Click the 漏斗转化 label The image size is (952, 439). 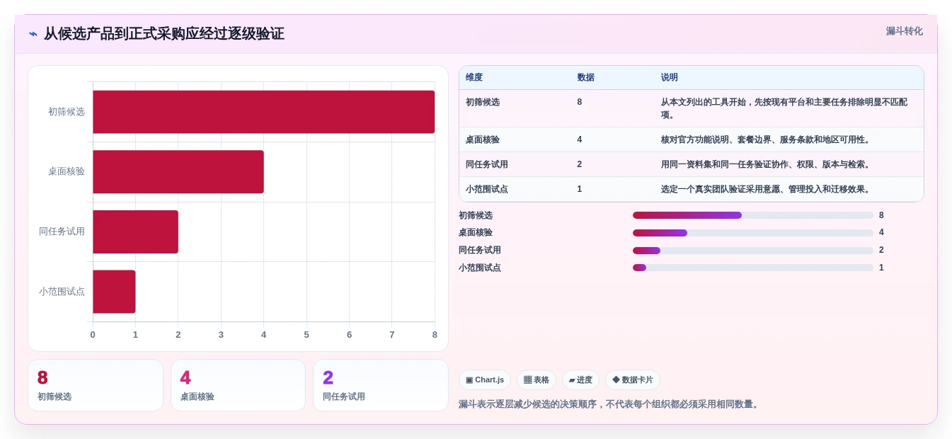(904, 31)
